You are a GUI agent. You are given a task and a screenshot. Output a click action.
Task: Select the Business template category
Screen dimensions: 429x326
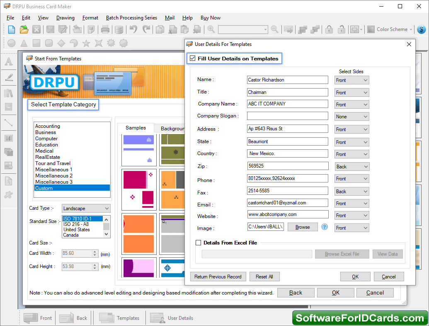pyautogui.click(x=46, y=132)
